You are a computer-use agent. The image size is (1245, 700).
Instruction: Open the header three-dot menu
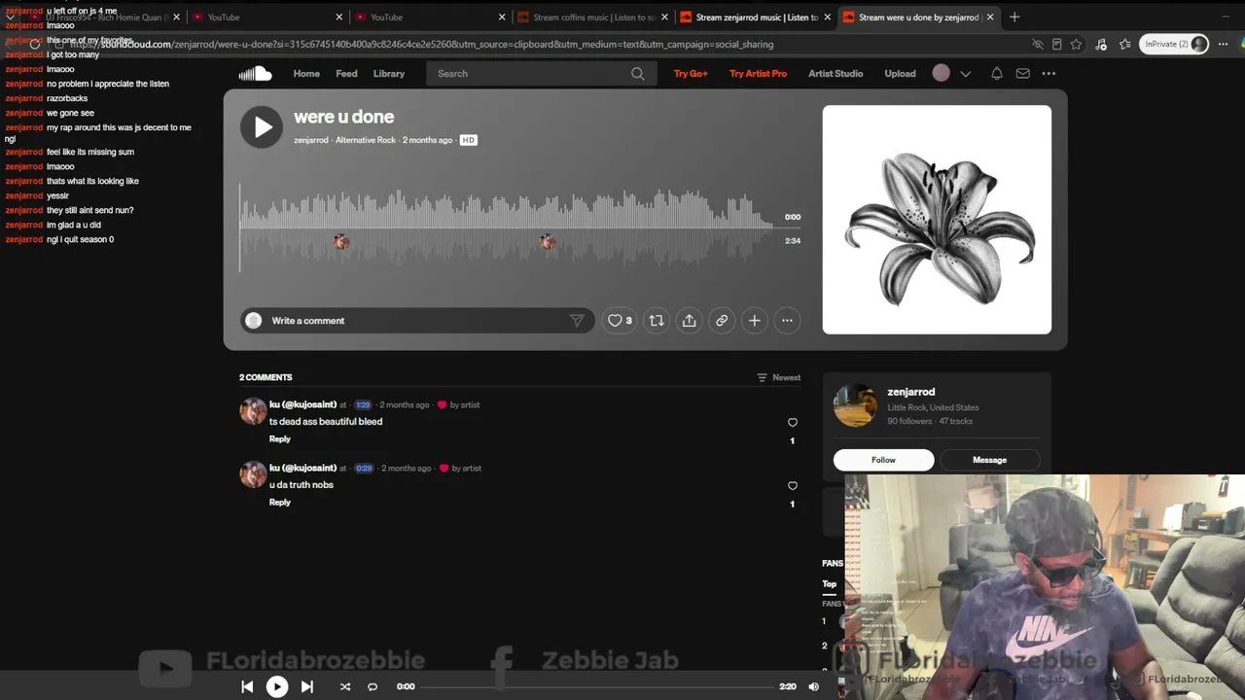pos(1049,74)
